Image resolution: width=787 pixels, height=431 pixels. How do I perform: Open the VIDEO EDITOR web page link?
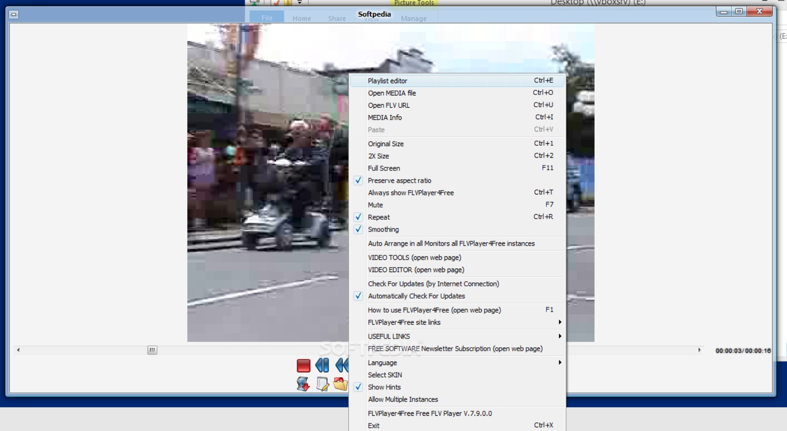click(x=416, y=270)
